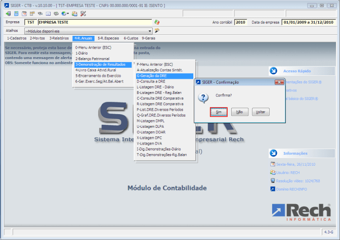Click the Não button
The width and height of the screenshot is (340, 240).
240,112
